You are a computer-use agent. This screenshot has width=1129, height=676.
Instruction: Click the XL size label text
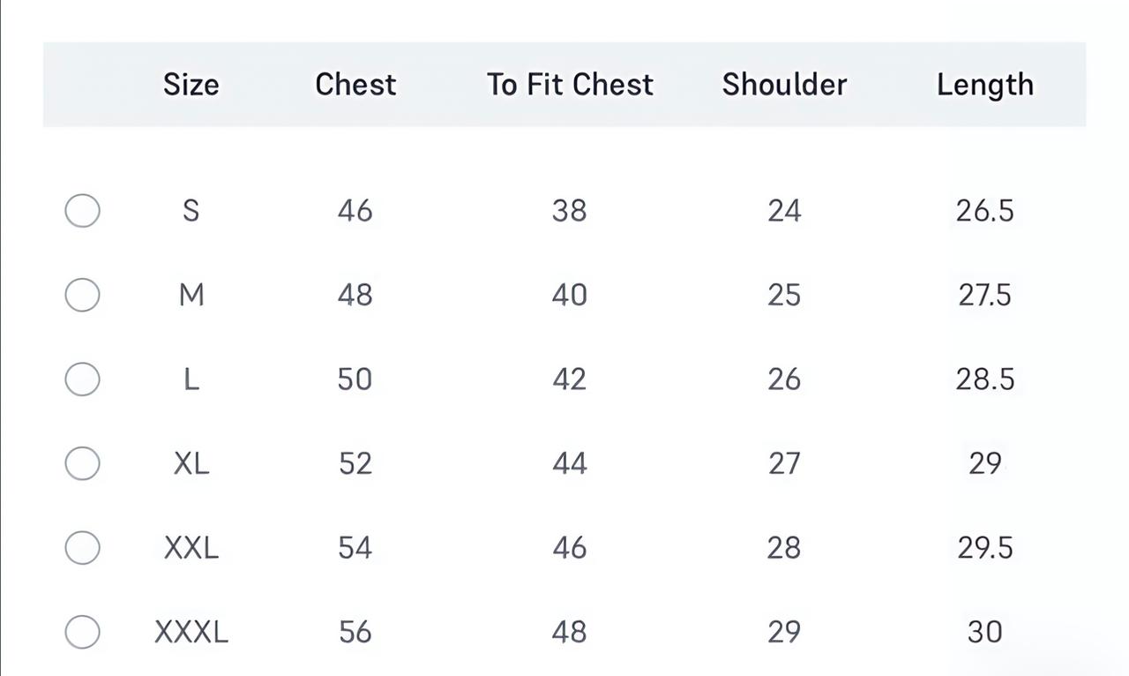[x=191, y=463]
